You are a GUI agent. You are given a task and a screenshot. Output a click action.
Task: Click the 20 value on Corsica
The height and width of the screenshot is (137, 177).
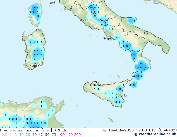[34, 8]
